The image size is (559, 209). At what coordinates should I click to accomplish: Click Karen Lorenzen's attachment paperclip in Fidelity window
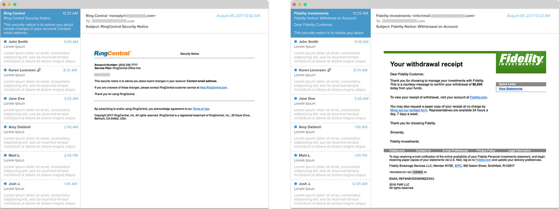(x=329, y=70)
